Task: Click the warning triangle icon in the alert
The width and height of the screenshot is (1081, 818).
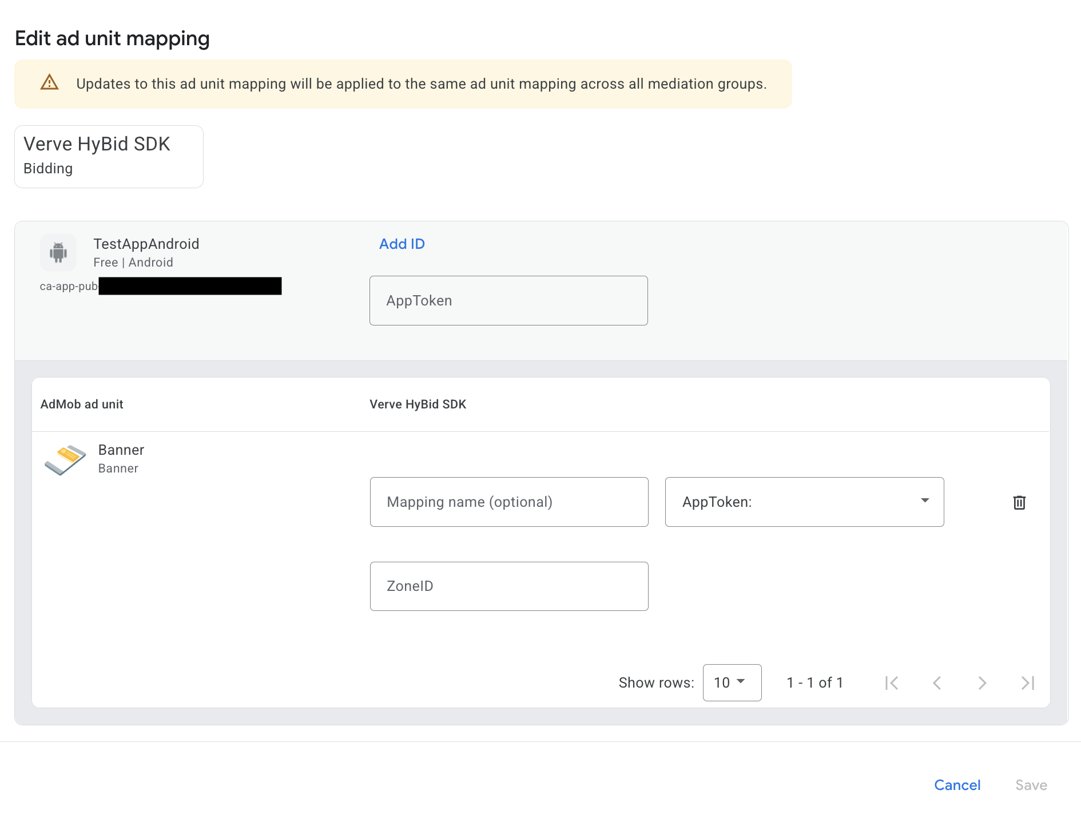Action: point(50,83)
